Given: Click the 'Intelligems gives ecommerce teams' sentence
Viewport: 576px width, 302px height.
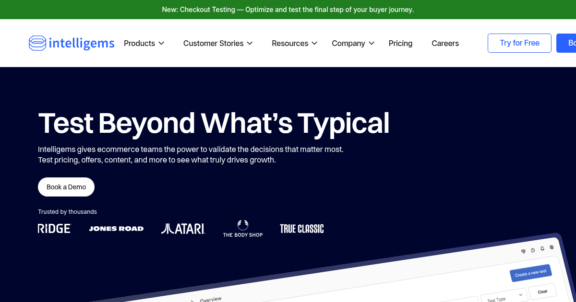Looking at the screenshot, I should click(x=191, y=149).
